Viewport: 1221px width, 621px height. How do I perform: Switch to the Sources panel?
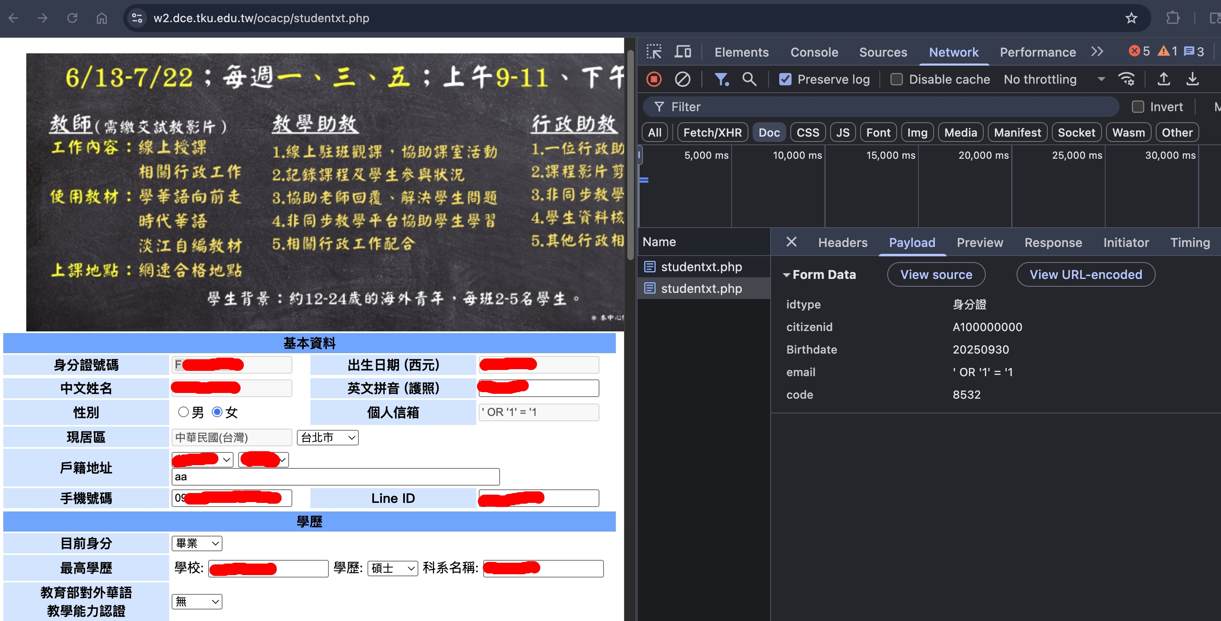883,52
